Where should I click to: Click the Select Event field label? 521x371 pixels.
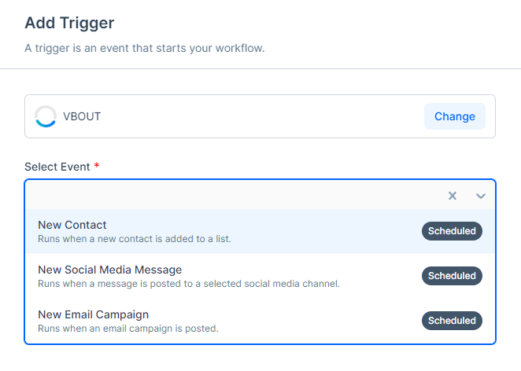coord(57,167)
